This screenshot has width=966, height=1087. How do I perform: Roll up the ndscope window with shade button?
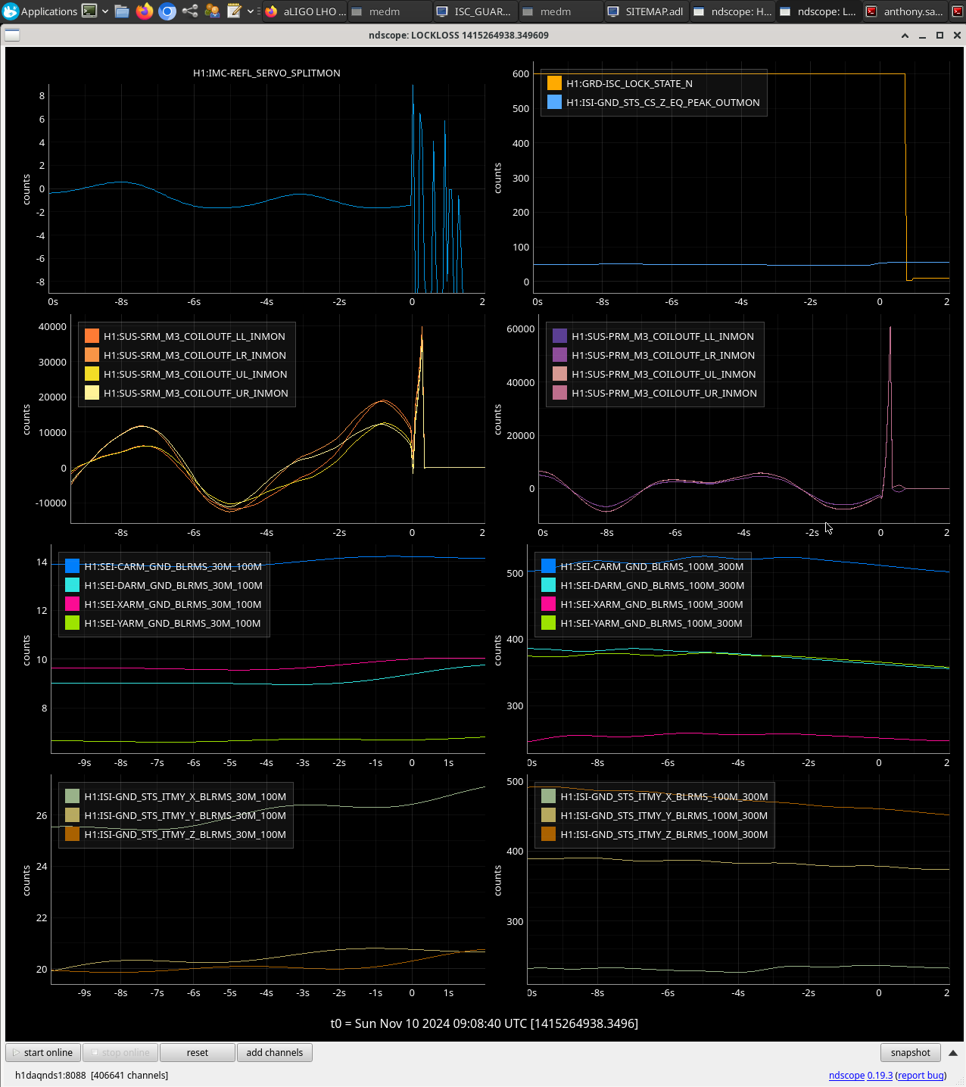click(x=905, y=36)
